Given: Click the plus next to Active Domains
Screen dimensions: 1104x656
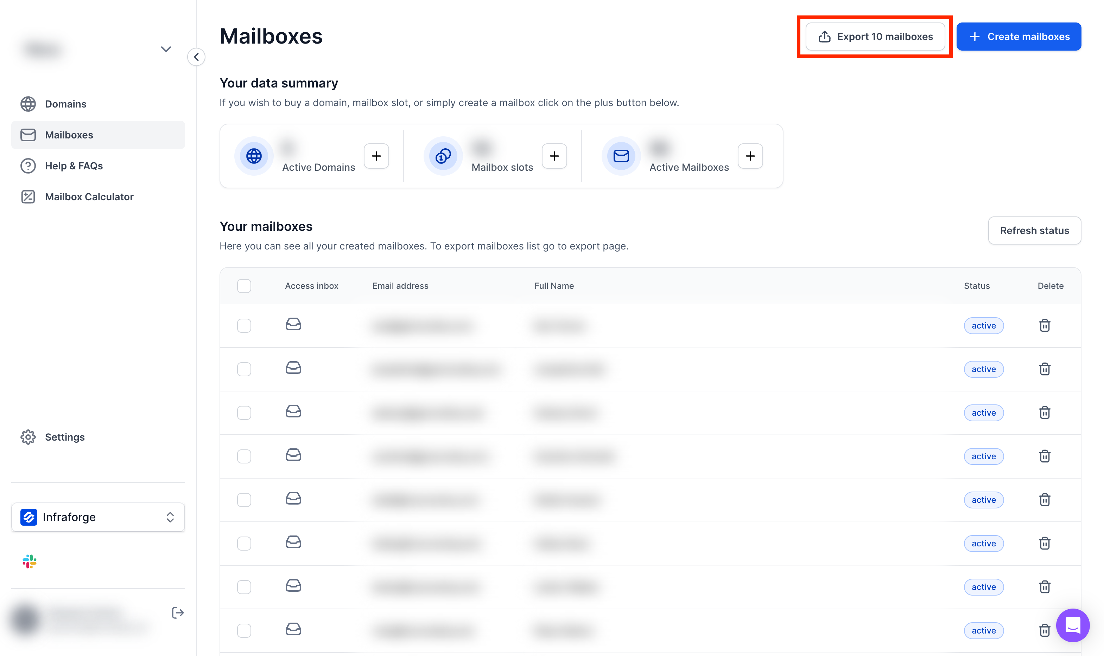Looking at the screenshot, I should click(x=376, y=156).
